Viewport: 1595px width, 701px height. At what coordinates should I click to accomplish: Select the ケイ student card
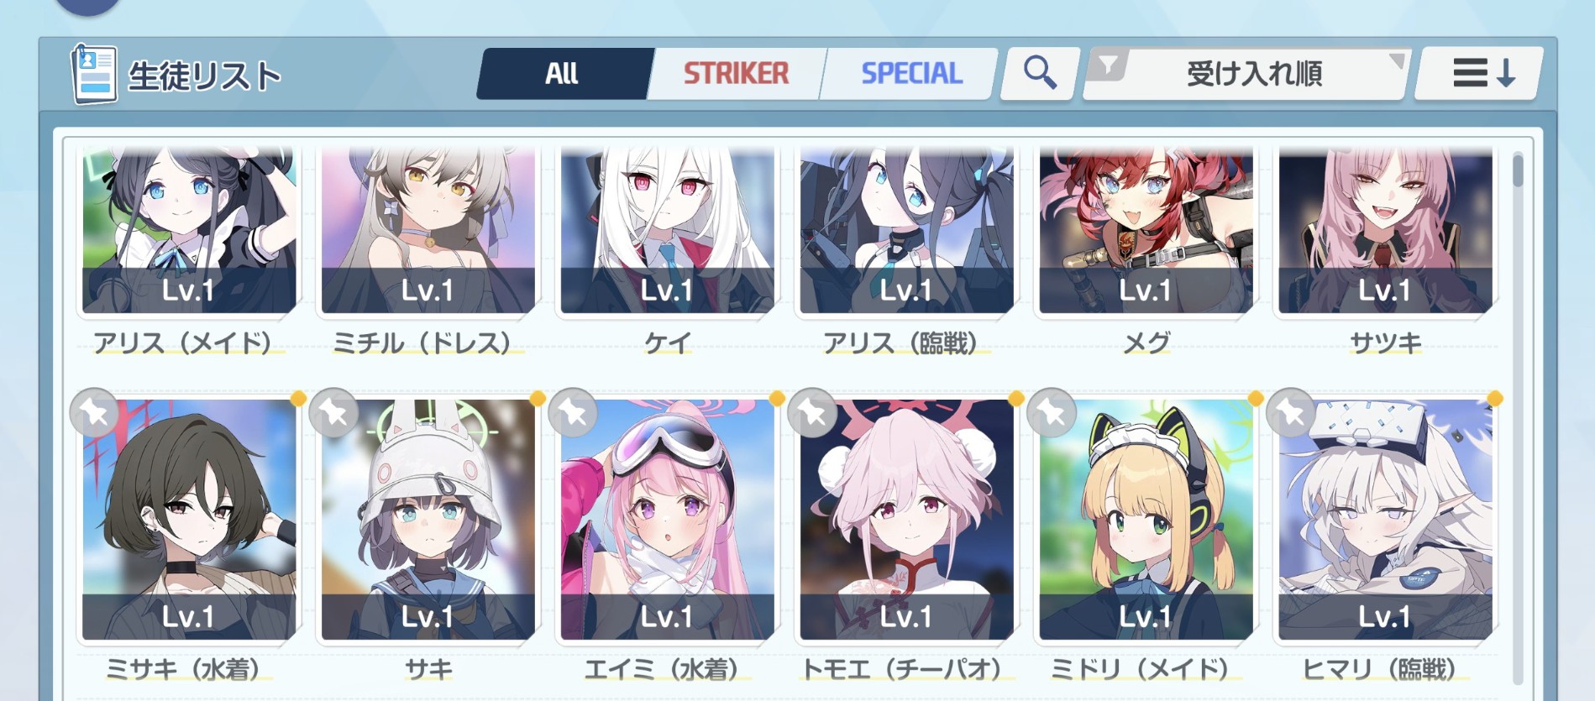[x=668, y=229]
